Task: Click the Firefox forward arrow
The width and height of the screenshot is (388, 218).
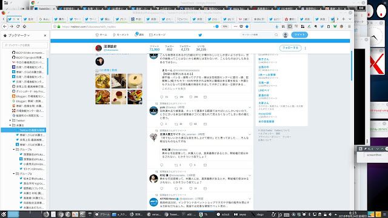Action: [x=12, y=27]
